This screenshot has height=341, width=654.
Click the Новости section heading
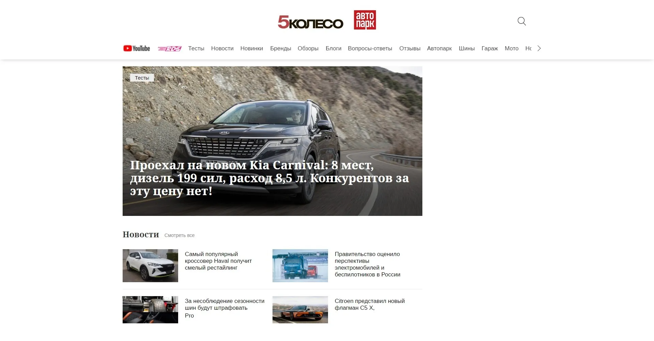(141, 235)
